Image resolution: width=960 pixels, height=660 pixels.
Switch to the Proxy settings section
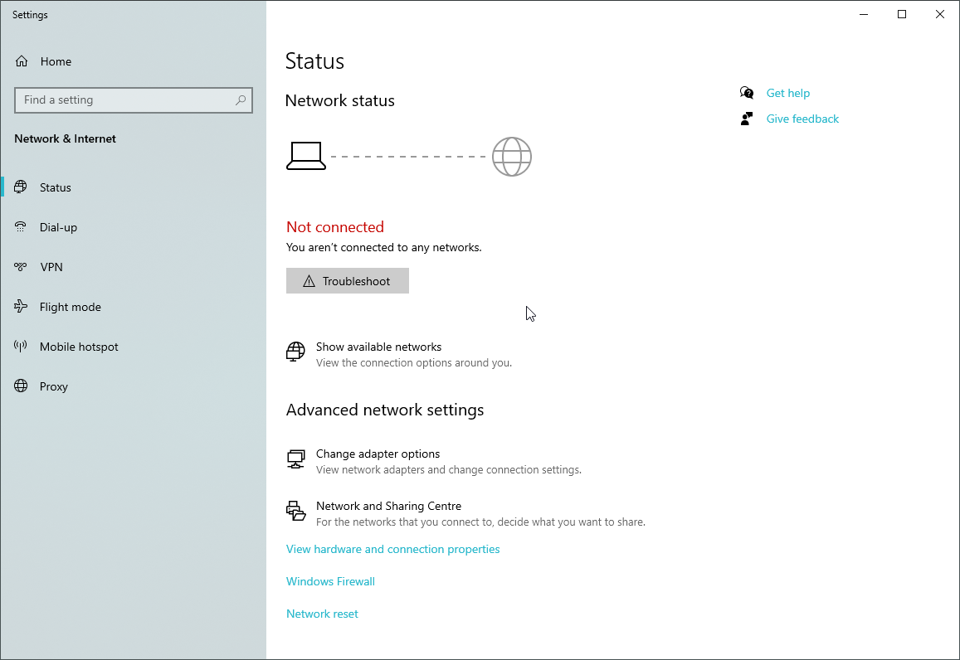[x=55, y=386]
